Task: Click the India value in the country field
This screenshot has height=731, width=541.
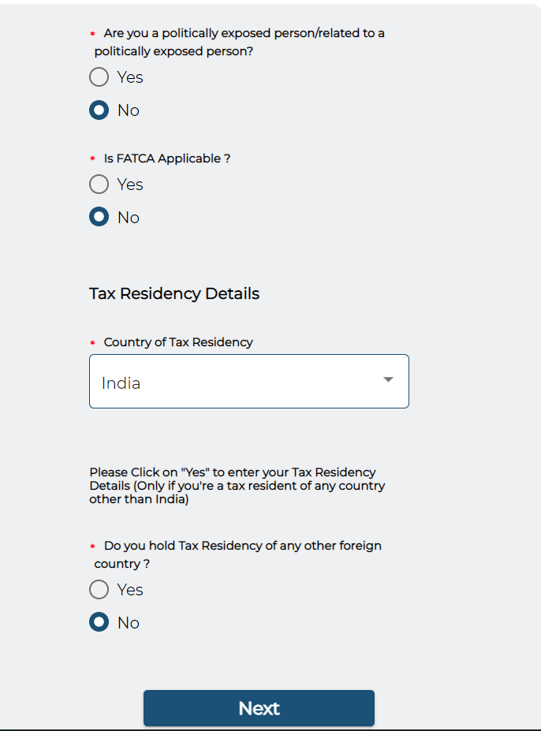Action: click(121, 383)
